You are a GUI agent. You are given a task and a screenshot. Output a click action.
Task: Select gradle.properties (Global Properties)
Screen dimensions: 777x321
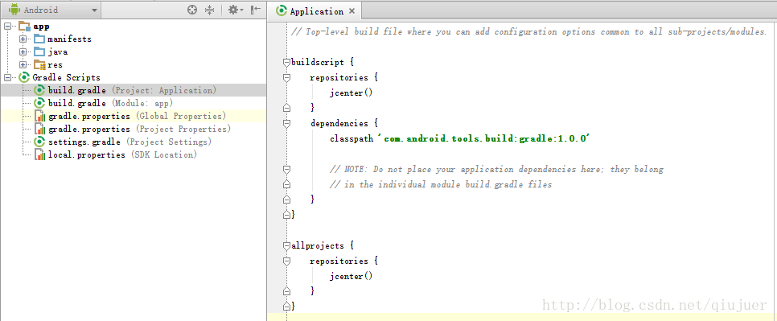pos(132,116)
